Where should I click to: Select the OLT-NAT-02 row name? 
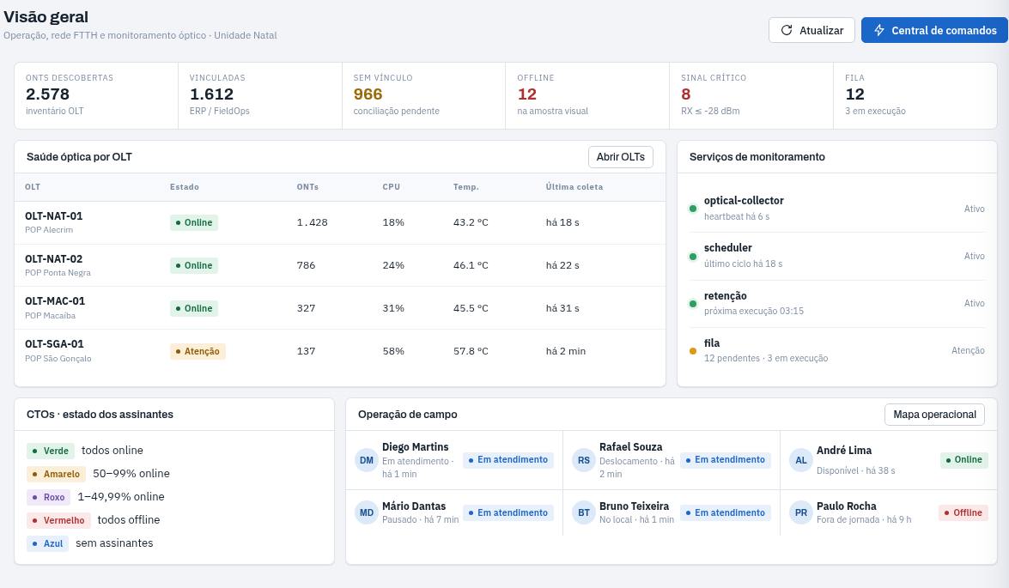click(53, 258)
